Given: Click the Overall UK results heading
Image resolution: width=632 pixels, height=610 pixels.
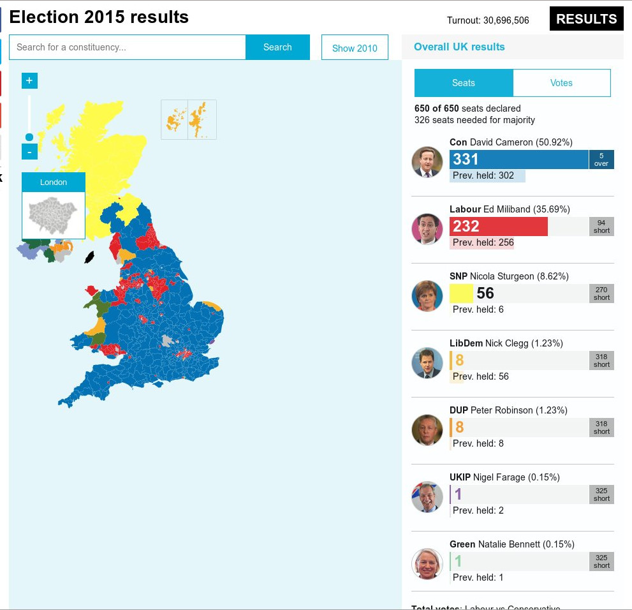Looking at the screenshot, I should click(x=459, y=47).
